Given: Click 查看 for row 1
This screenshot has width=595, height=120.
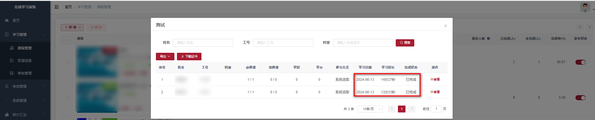Looking at the screenshot, I should tap(435, 79).
